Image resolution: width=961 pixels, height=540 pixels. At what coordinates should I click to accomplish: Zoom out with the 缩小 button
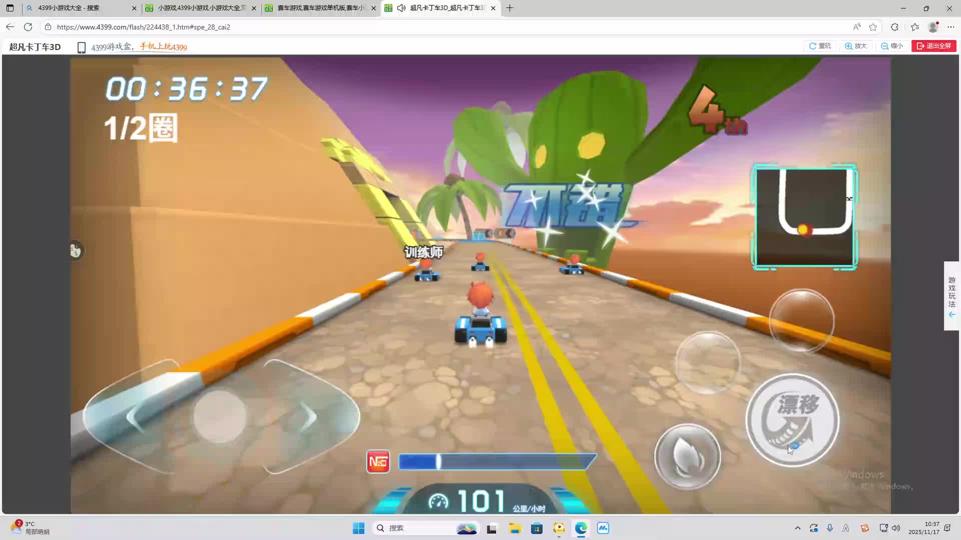(x=892, y=46)
